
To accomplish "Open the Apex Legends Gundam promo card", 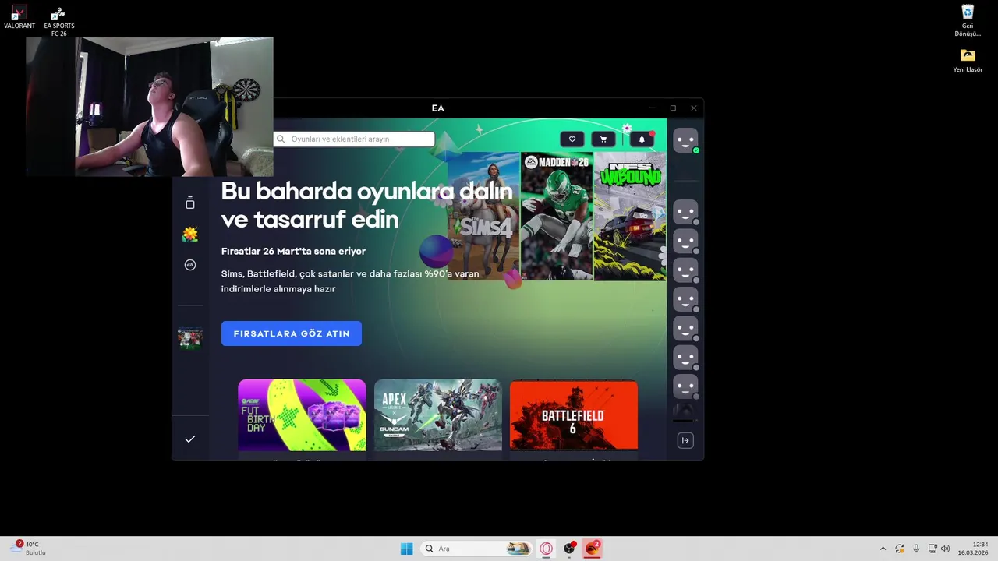I will [438, 415].
